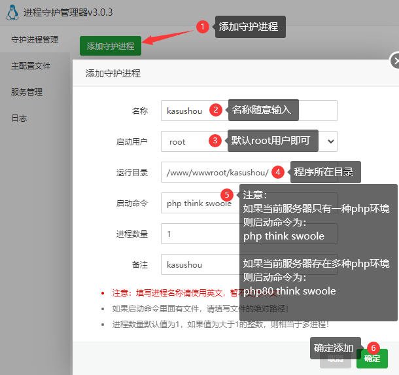Click the green 添加守护进程 button
The width and height of the screenshot is (399, 375).
[111, 46]
